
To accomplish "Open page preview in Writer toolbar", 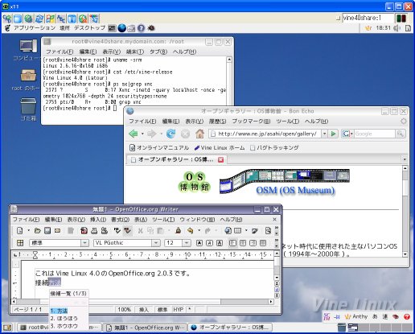I will tap(105, 230).
